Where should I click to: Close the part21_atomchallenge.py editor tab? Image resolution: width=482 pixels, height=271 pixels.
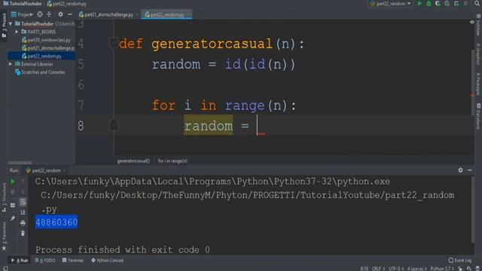click(137, 14)
